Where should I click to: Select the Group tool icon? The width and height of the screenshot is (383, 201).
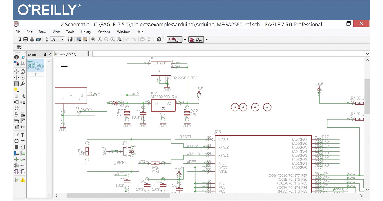[16, 84]
